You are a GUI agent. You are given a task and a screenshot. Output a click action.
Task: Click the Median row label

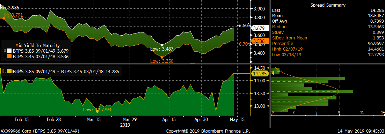(279, 27)
